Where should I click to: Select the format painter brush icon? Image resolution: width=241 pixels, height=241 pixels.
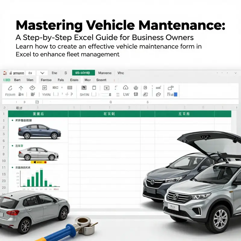(x=10, y=88)
